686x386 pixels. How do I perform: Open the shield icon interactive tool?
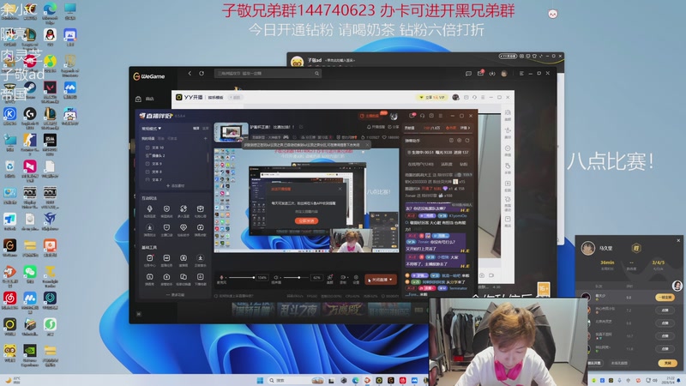pos(166,210)
